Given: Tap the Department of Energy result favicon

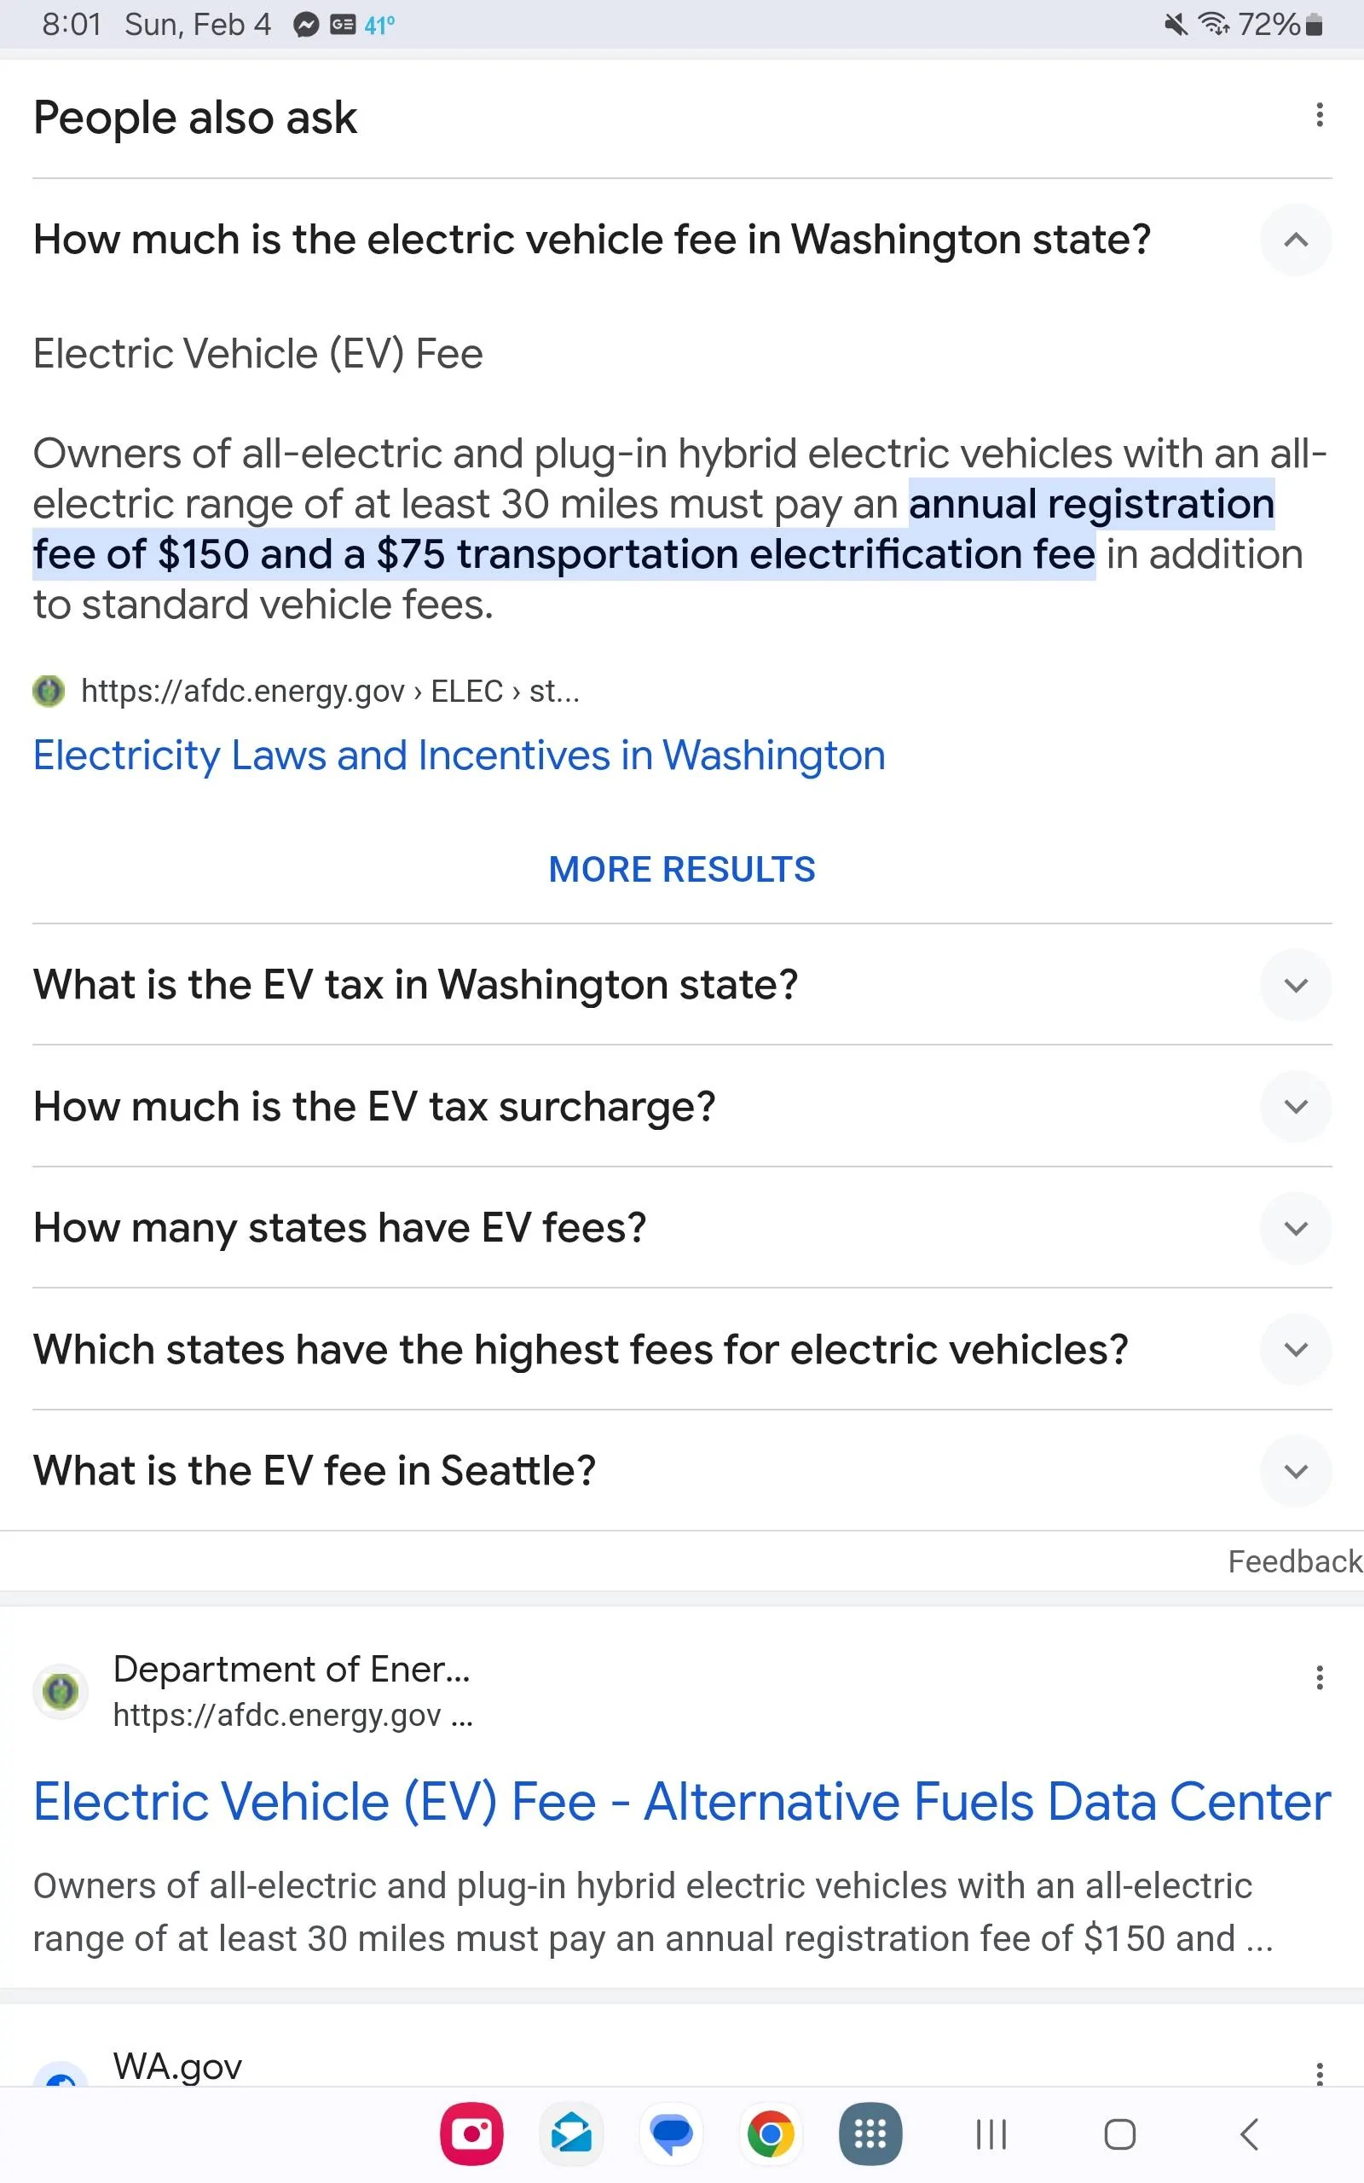Looking at the screenshot, I should [61, 1690].
